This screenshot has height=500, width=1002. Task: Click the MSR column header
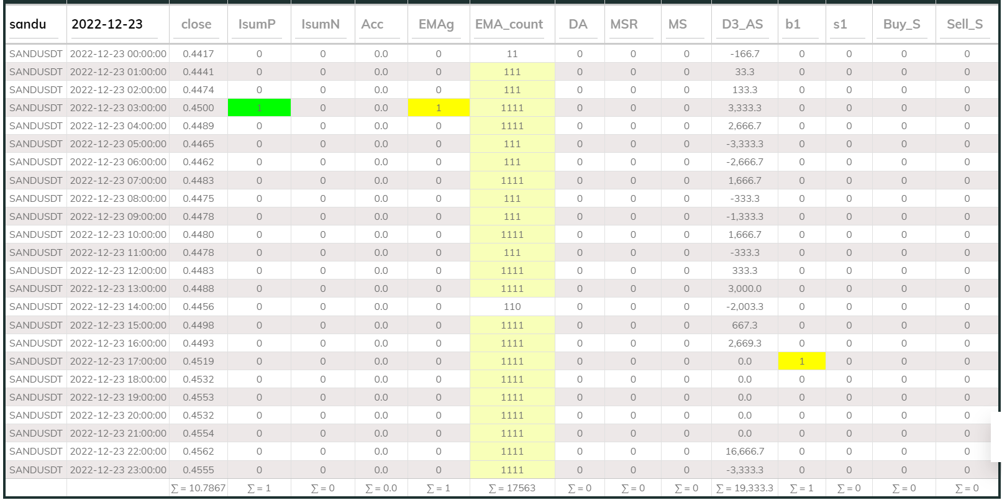point(624,24)
